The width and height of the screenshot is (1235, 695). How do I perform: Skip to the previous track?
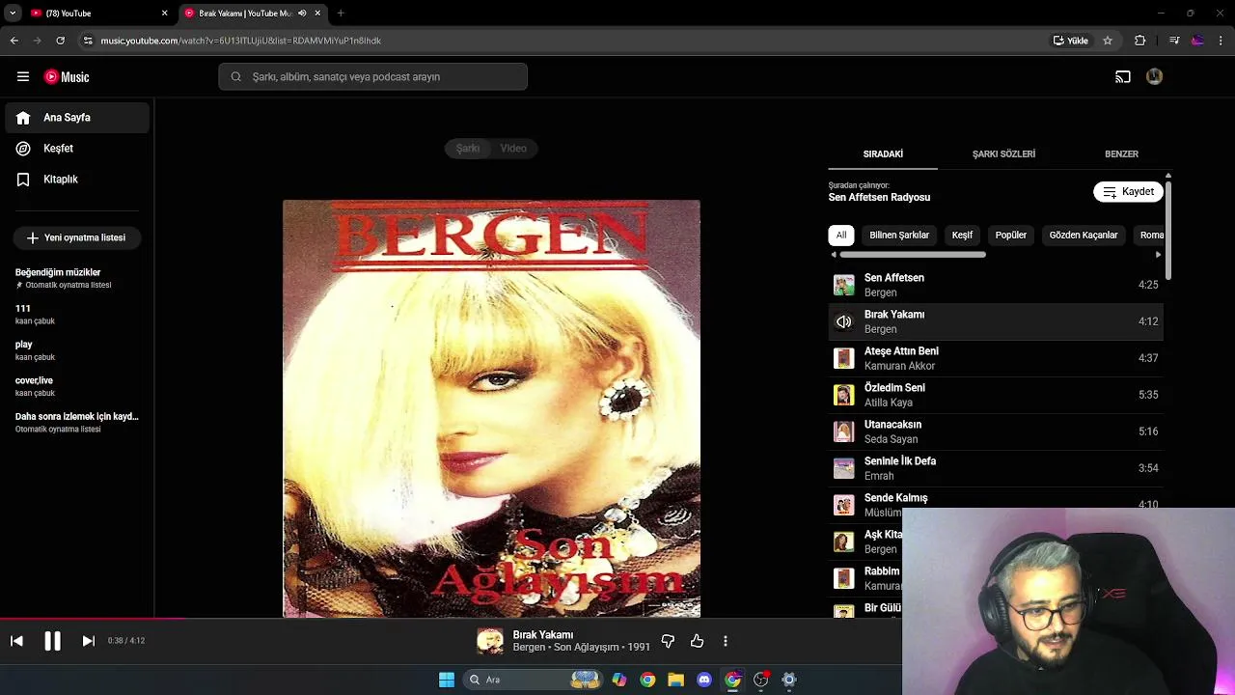16,641
